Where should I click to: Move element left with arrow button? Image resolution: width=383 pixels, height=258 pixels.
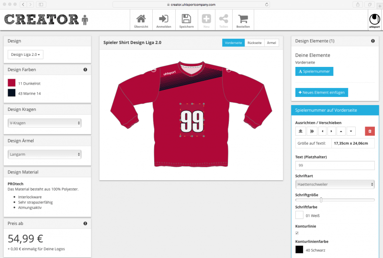322,131
